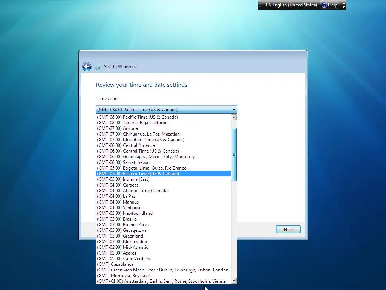Choose (GMT+01:00) Amsterdam, Berlin, Bern, Rome
This screenshot has height=290, width=386.
point(163,281)
